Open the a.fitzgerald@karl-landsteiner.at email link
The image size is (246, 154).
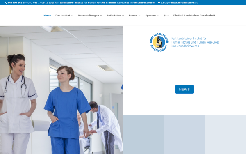coord(179,3)
